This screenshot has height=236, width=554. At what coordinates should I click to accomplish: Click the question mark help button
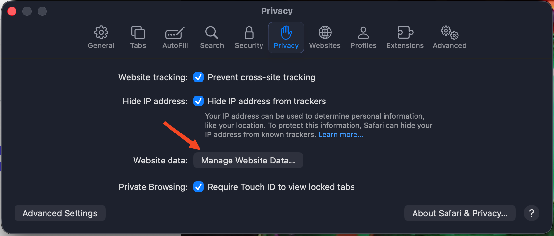tap(531, 213)
